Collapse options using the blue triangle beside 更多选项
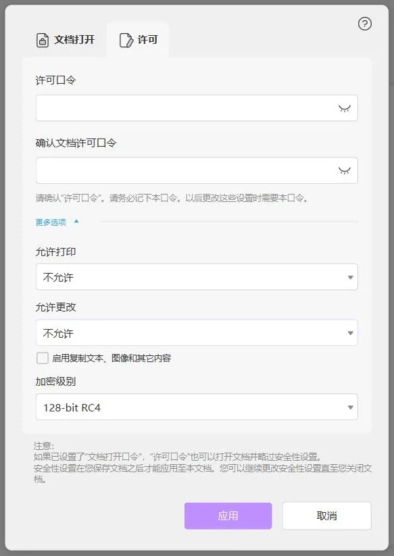Screen dimensions: 394x556 (76, 222)
